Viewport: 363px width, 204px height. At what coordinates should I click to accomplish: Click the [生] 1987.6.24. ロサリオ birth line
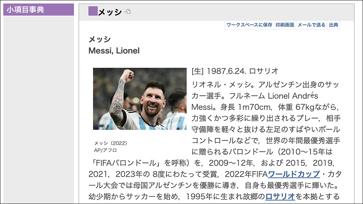[x=235, y=71]
